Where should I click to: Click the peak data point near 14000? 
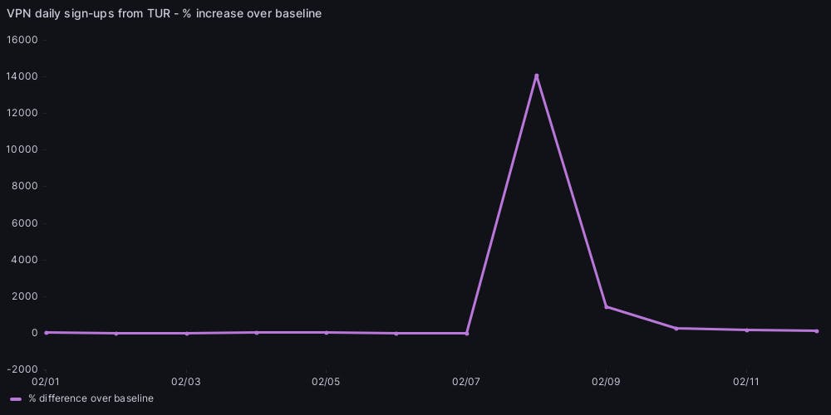(537, 76)
